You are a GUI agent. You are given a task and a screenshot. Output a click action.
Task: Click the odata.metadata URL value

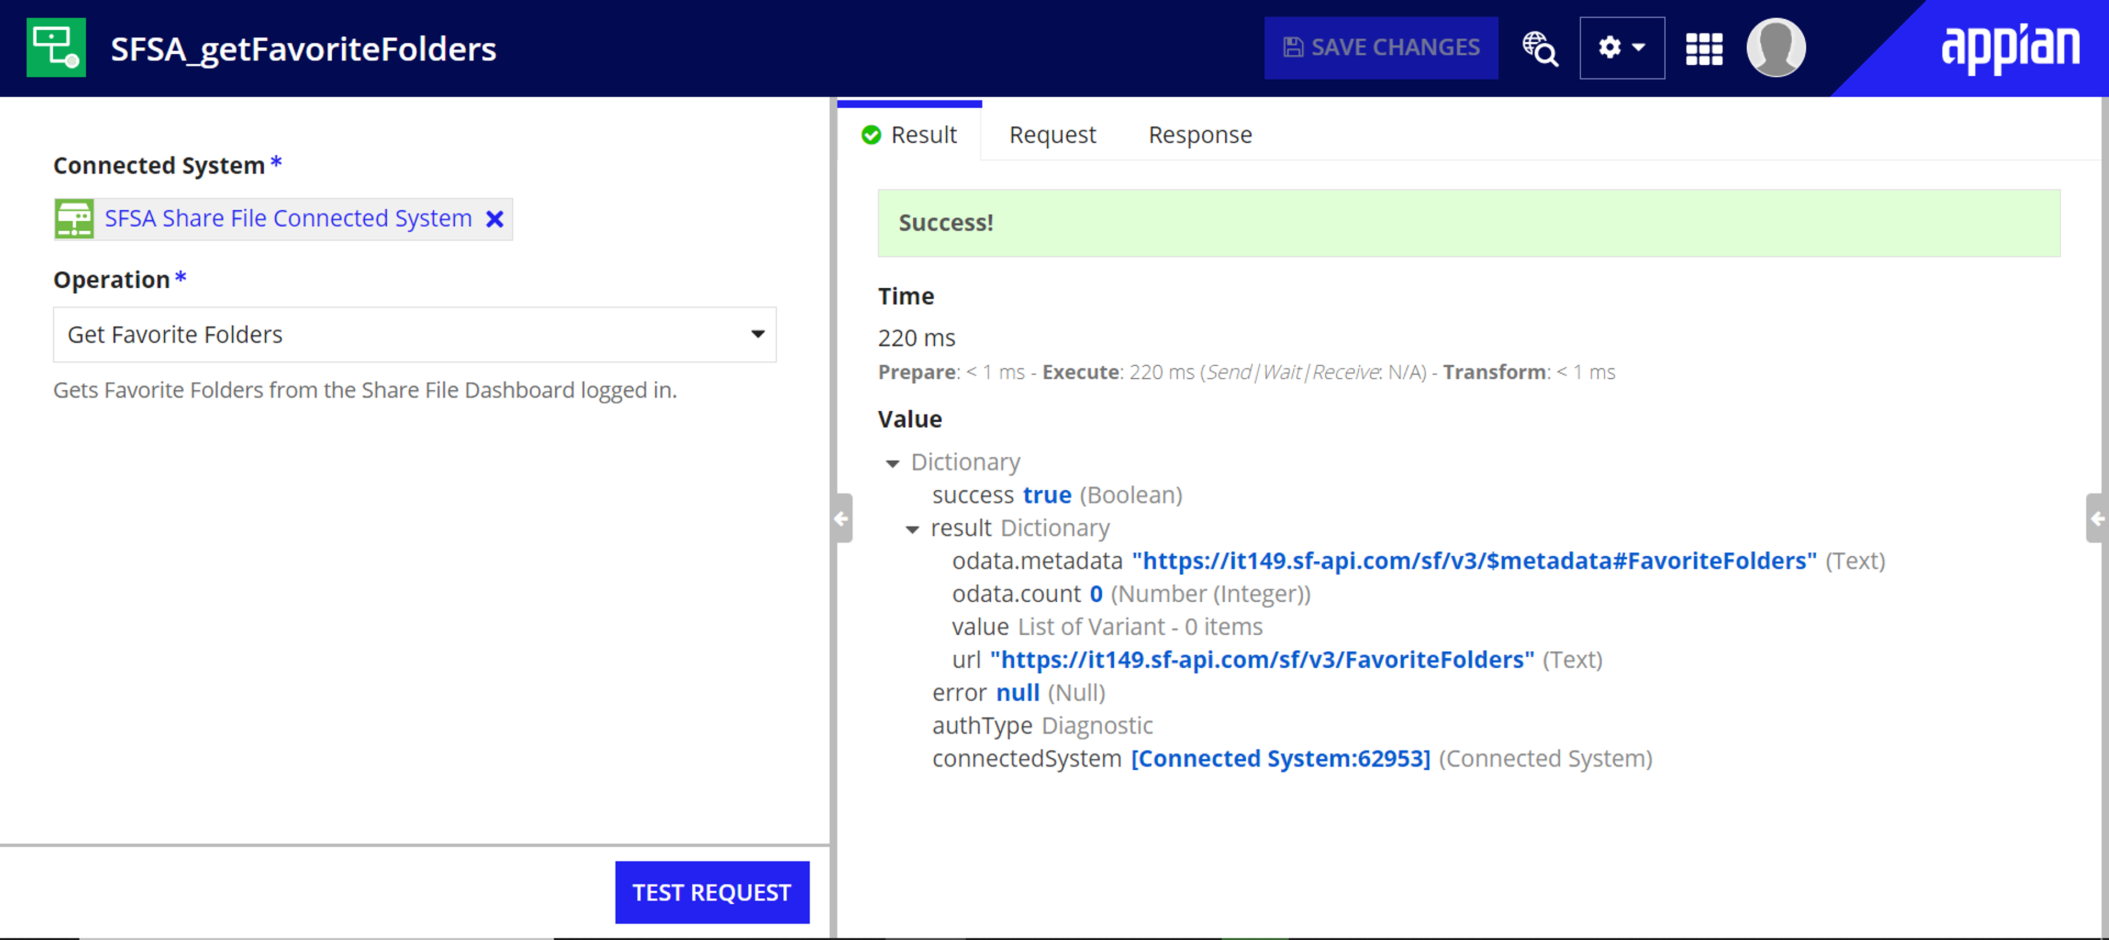click(1474, 561)
